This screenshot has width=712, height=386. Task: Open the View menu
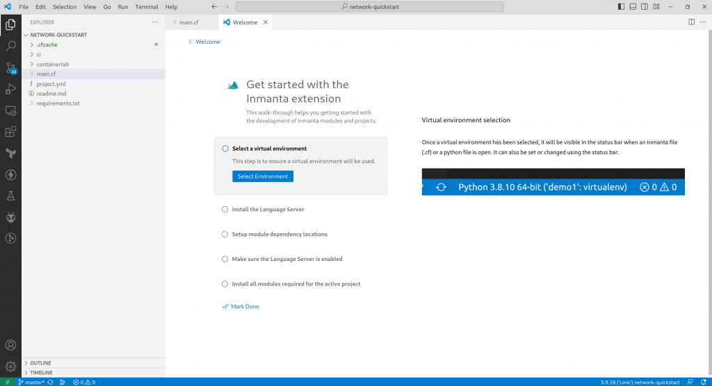(90, 7)
